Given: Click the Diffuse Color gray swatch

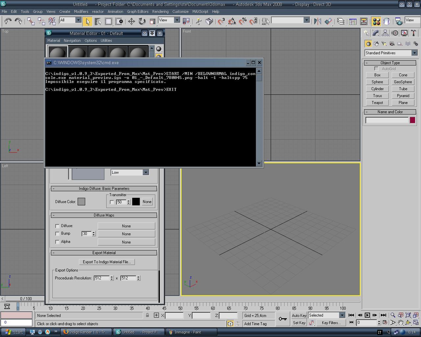Looking at the screenshot, I should (81, 202).
